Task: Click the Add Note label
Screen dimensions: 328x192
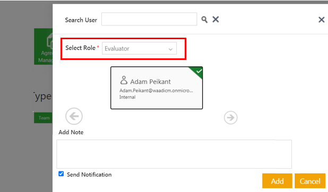Action: tap(71, 132)
